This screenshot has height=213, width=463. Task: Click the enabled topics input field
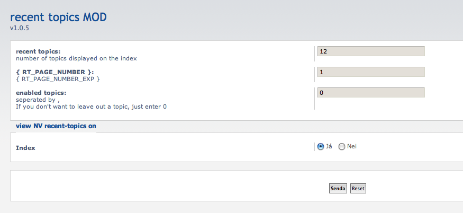370,93
